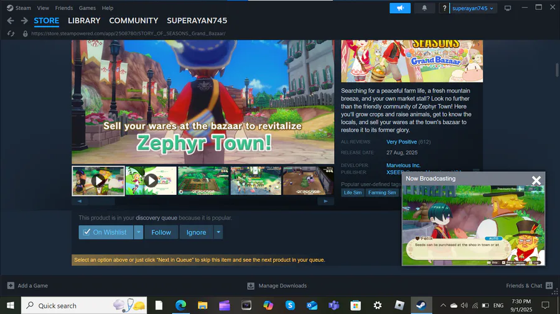Open the Help menu
Image resolution: width=560 pixels, height=314 pixels.
point(108,8)
